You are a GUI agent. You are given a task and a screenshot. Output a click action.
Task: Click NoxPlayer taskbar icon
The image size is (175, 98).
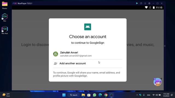click(112, 95)
